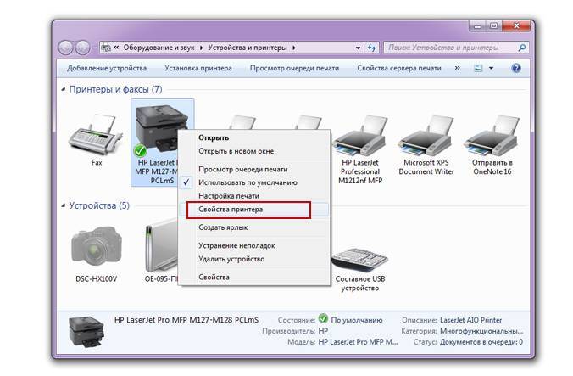
Task: Open the double-chevron before Оборудование и звук
Action: tap(116, 48)
